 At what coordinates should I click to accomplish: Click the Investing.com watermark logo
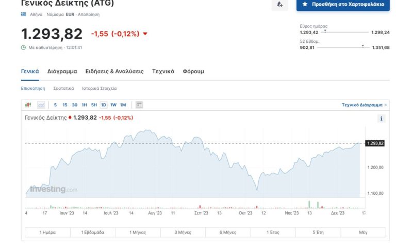pos(53,189)
